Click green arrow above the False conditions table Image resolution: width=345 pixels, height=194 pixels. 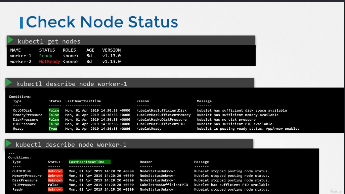[x=9, y=82]
